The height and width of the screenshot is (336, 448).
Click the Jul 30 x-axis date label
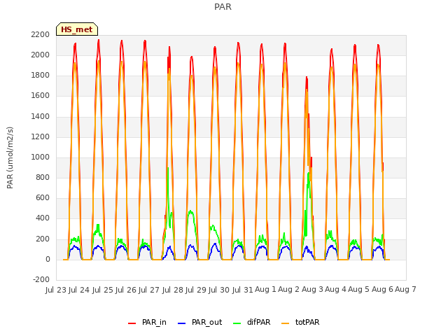click(x=219, y=290)
